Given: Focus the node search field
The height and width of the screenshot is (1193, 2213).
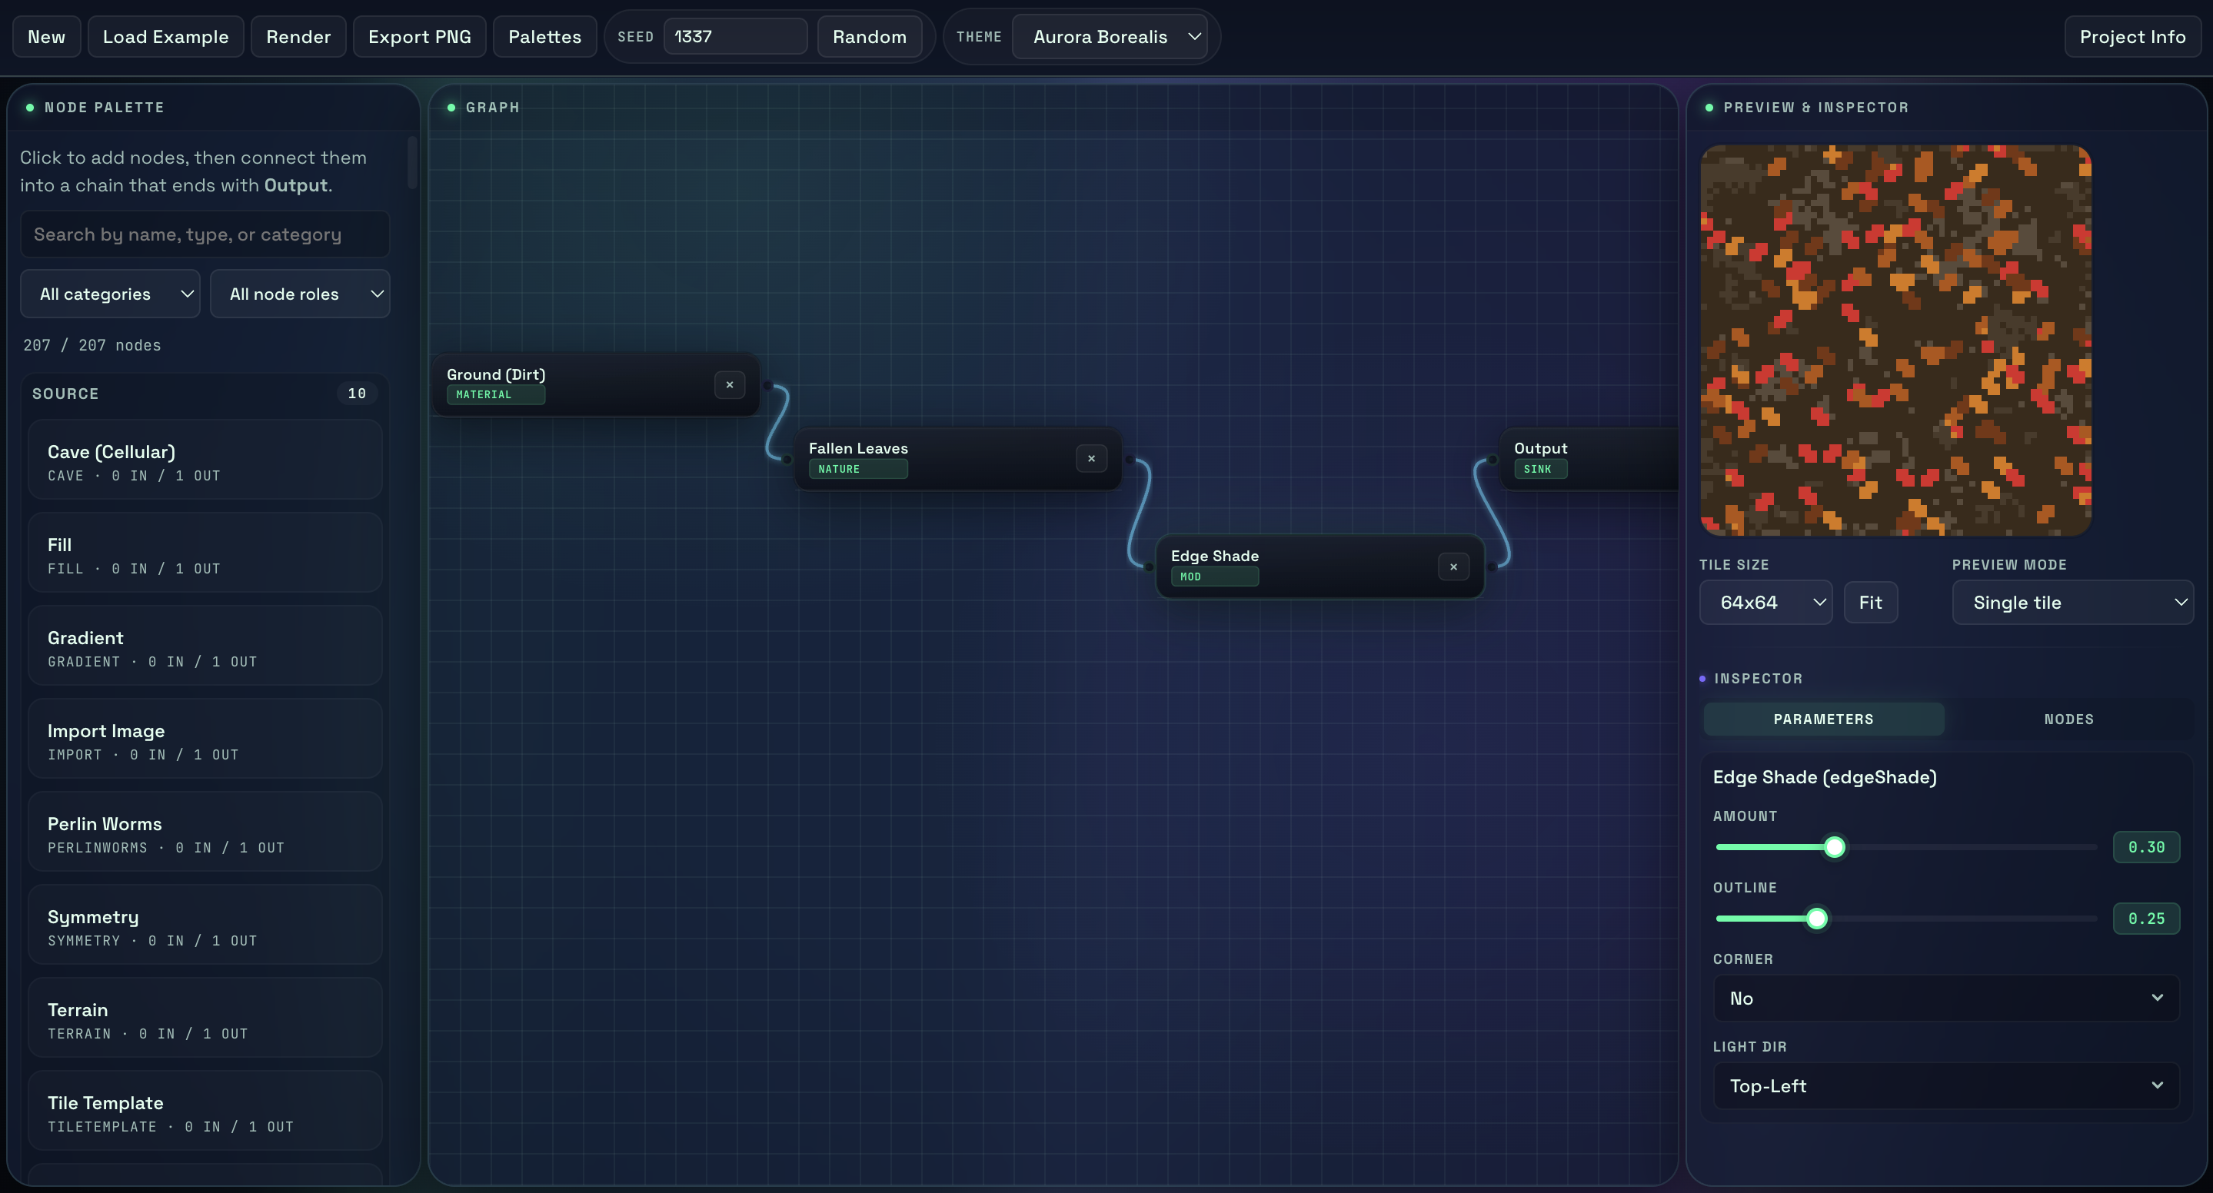Looking at the screenshot, I should tap(205, 234).
